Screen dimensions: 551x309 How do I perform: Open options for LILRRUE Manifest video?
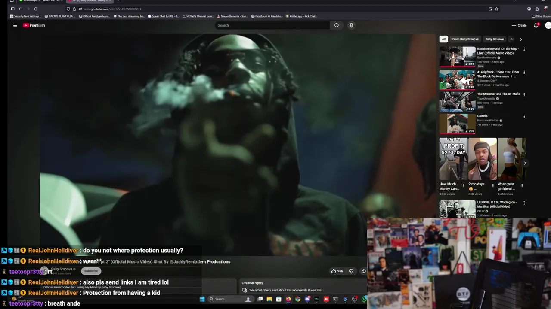click(524, 203)
